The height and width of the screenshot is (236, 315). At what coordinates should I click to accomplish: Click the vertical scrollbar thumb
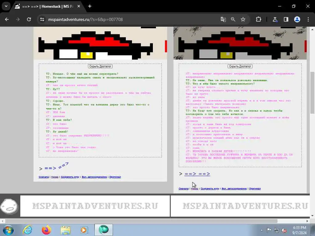313,92
